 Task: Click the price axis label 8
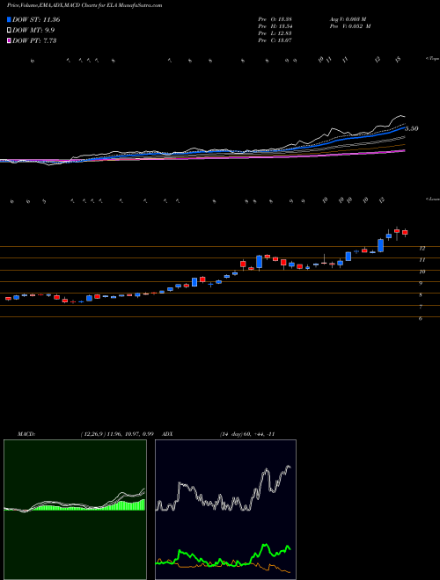(x=421, y=295)
